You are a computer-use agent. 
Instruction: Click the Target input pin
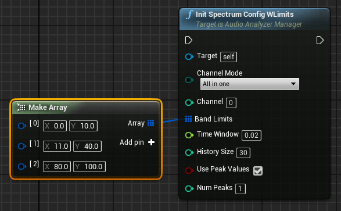[x=189, y=57]
